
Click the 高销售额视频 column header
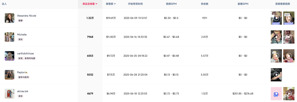click(x=282, y=4)
